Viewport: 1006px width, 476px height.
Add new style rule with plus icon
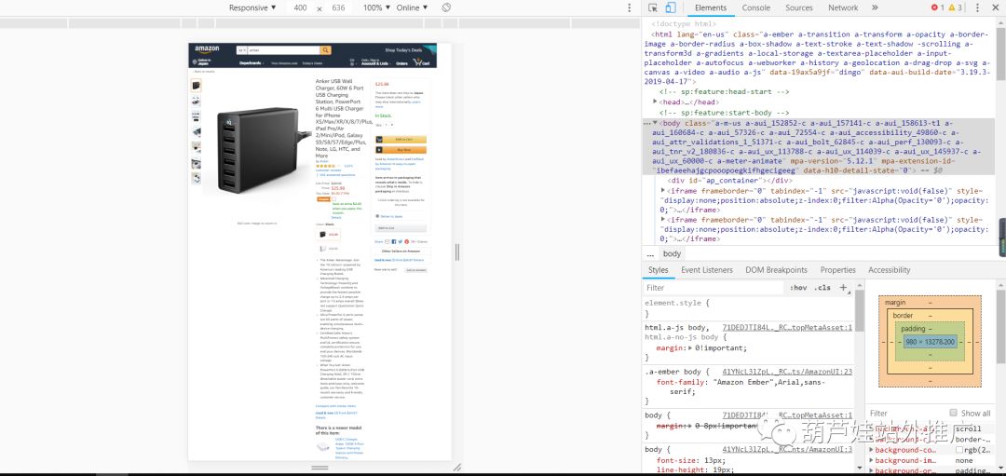point(843,288)
